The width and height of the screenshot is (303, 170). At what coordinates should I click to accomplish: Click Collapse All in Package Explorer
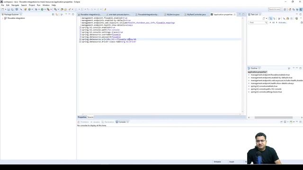53,15
